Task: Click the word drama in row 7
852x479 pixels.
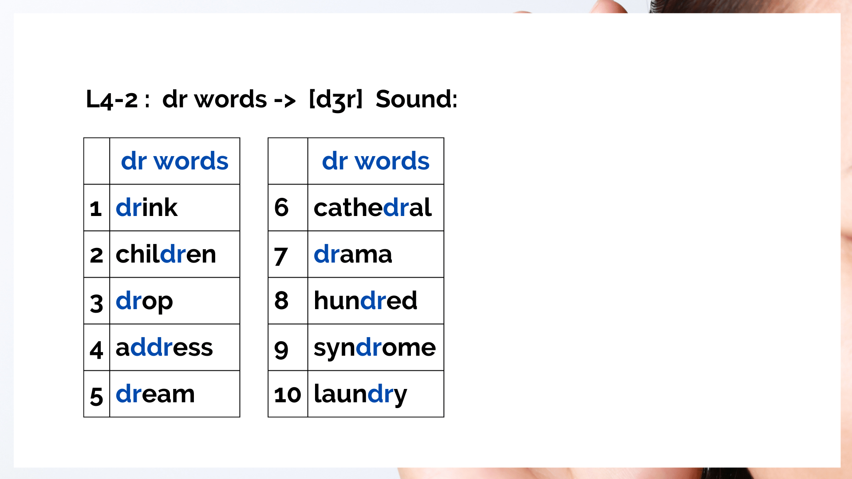Action: click(353, 254)
